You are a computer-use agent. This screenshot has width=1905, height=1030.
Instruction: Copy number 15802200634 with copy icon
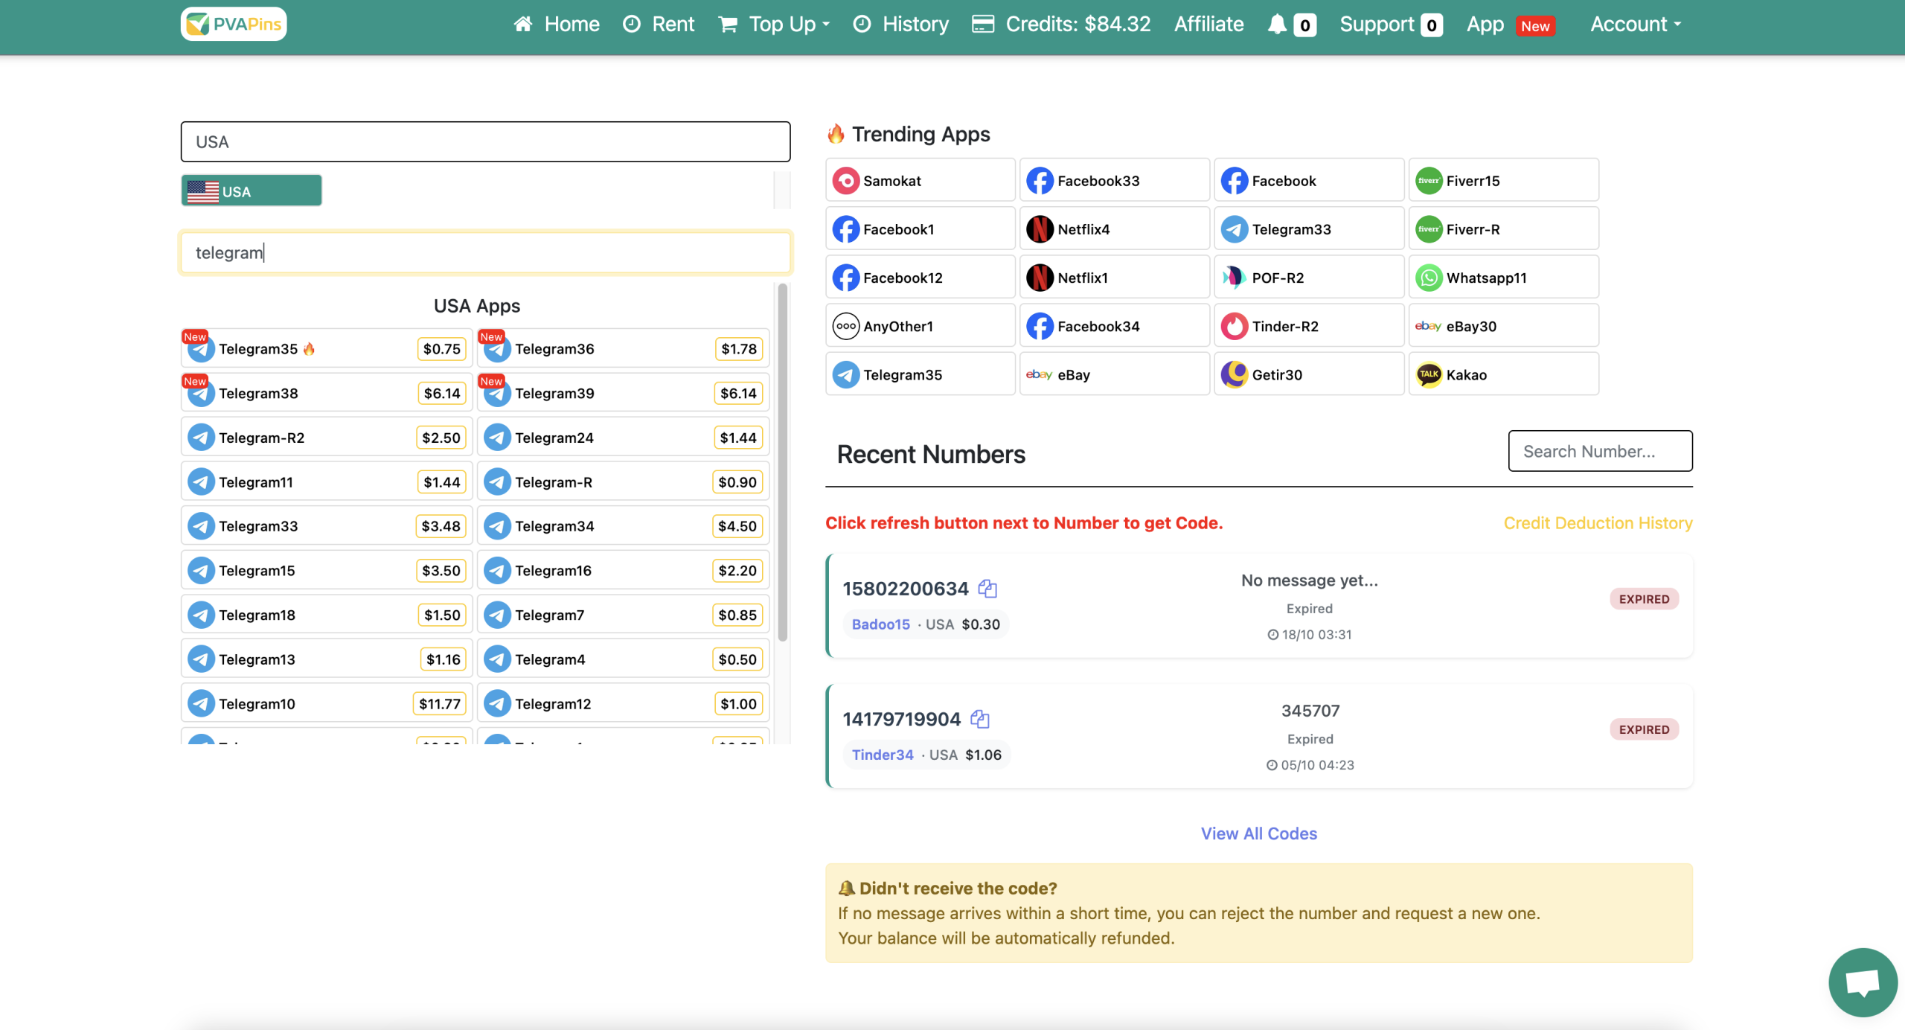[987, 589]
